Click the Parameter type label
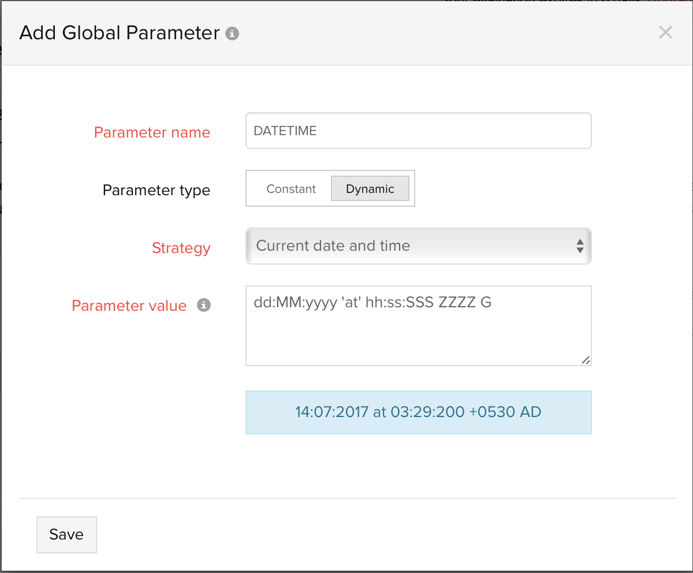This screenshot has height=573, width=693. 156,190
